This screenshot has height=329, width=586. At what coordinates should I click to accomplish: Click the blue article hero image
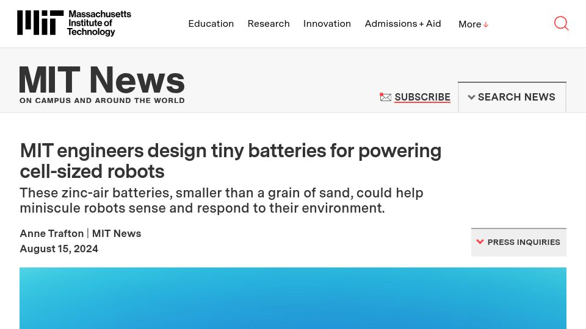[293, 298]
